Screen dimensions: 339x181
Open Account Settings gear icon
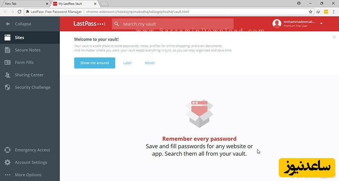click(x=8, y=163)
